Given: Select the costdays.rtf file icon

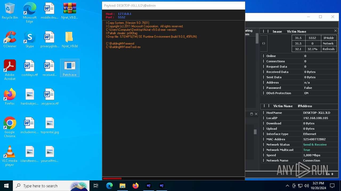Looking at the screenshot, I should tap(30, 68).
